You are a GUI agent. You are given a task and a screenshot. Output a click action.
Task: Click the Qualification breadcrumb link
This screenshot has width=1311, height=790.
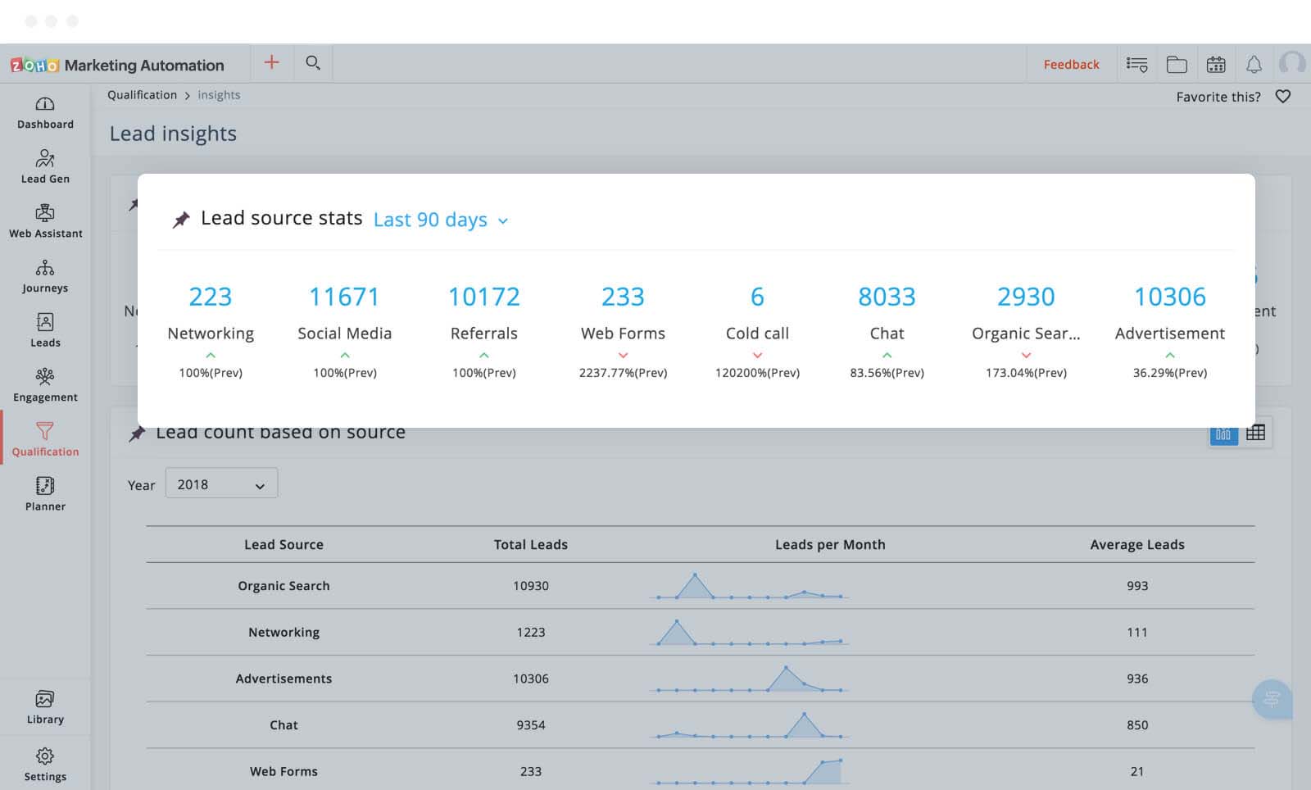pyautogui.click(x=142, y=95)
